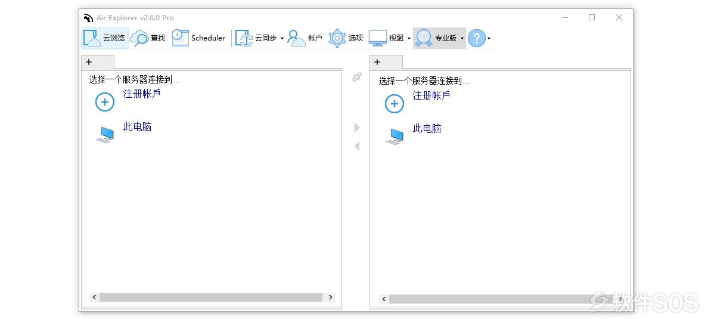
Task: Expand the help icon dropdown arrow
Action: [x=489, y=38]
